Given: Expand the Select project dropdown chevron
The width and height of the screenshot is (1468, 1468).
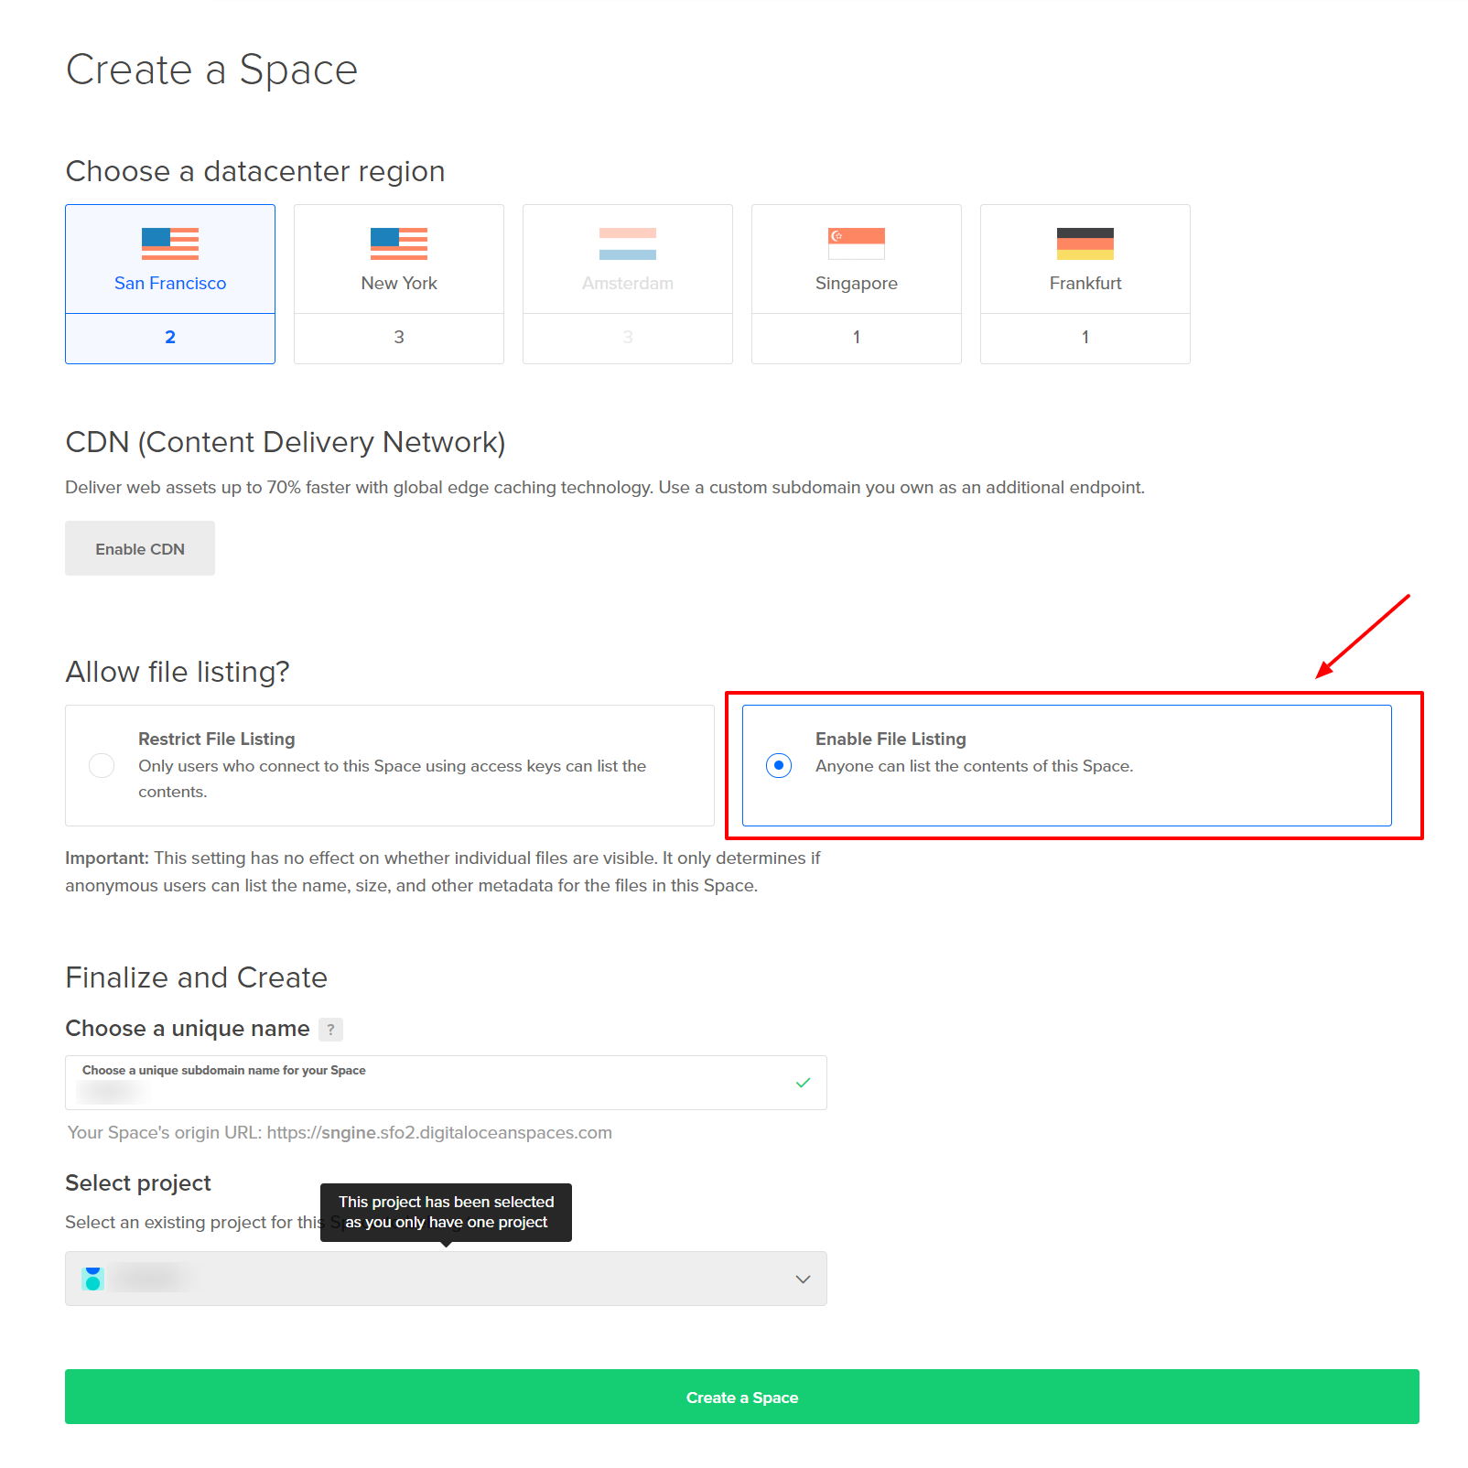Looking at the screenshot, I should (803, 1279).
